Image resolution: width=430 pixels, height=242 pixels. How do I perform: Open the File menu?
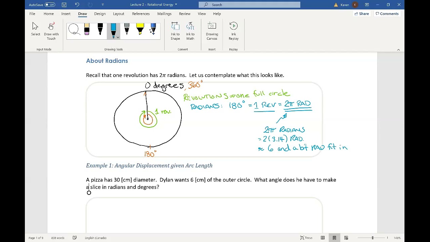(32, 14)
